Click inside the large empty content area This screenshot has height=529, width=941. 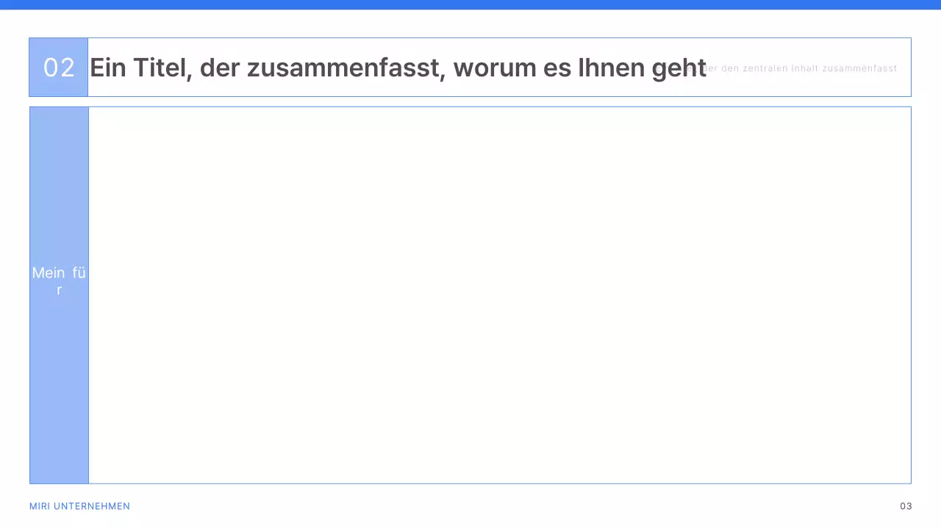(x=500, y=294)
